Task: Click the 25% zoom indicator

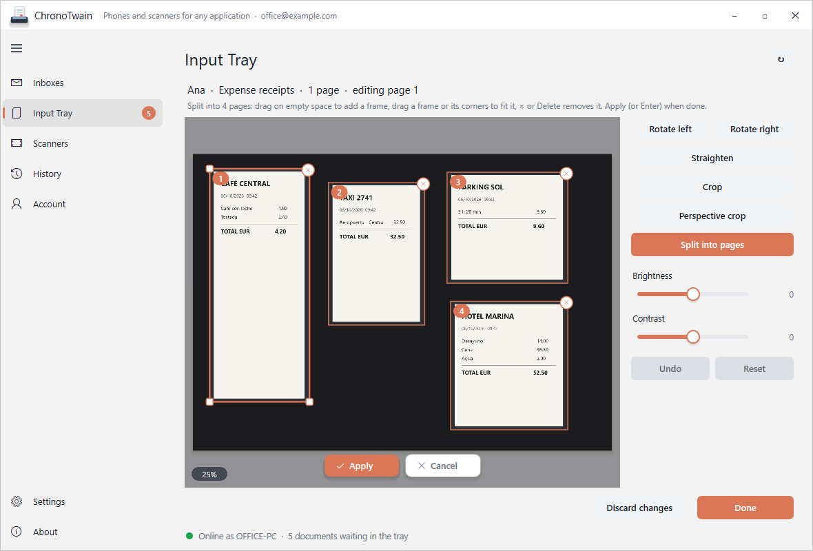Action: pyautogui.click(x=209, y=475)
